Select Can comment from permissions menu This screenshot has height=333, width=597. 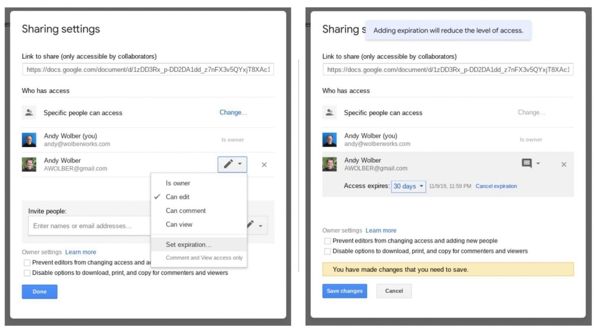(185, 210)
